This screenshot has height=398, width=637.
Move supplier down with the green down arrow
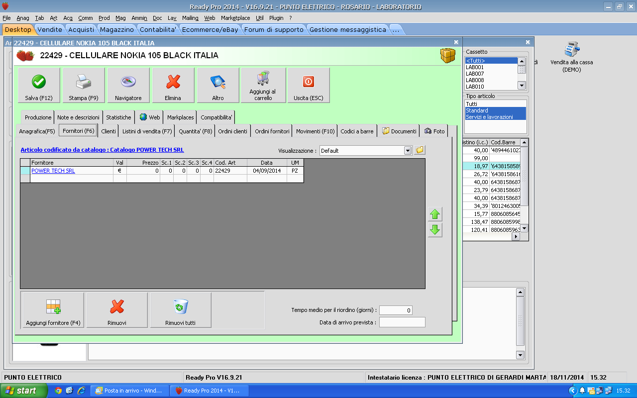(435, 230)
